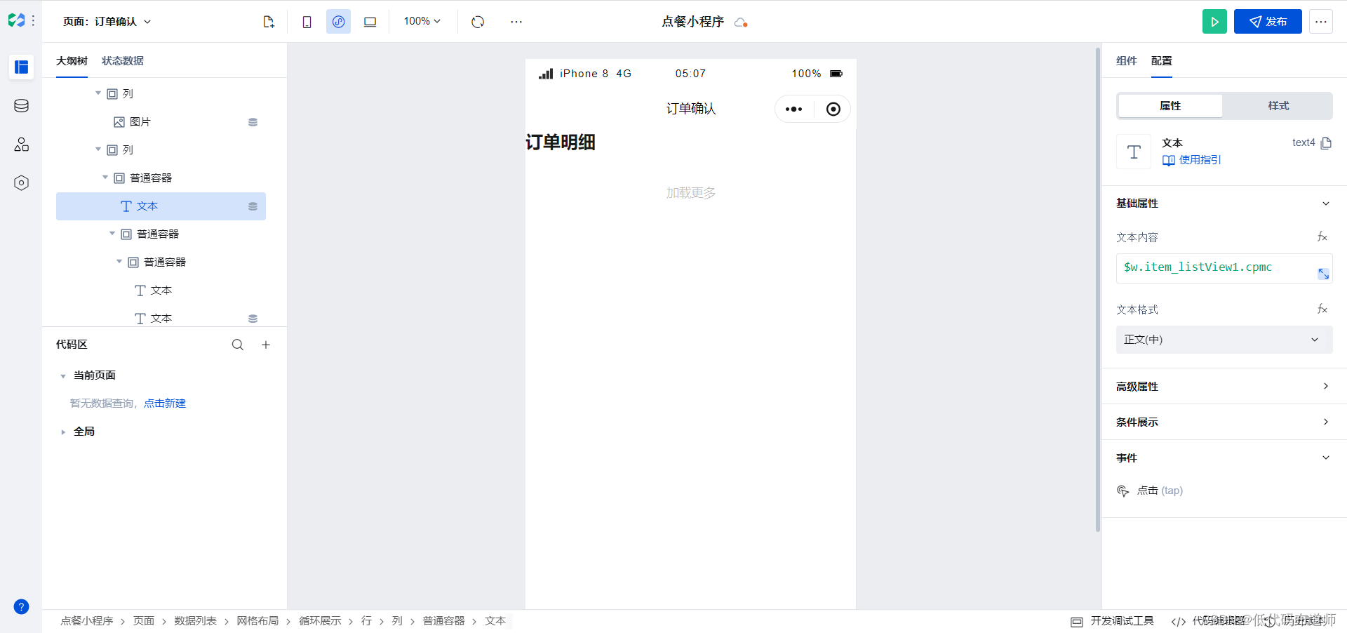Click data binding icon on selected 文本 row
The image size is (1347, 633).
(x=253, y=206)
